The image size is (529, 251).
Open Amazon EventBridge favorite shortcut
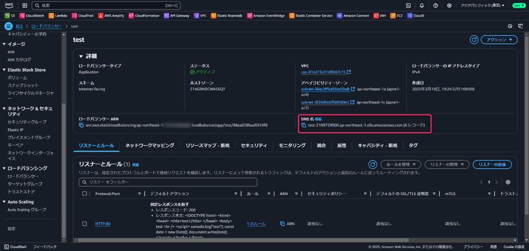[266, 15]
